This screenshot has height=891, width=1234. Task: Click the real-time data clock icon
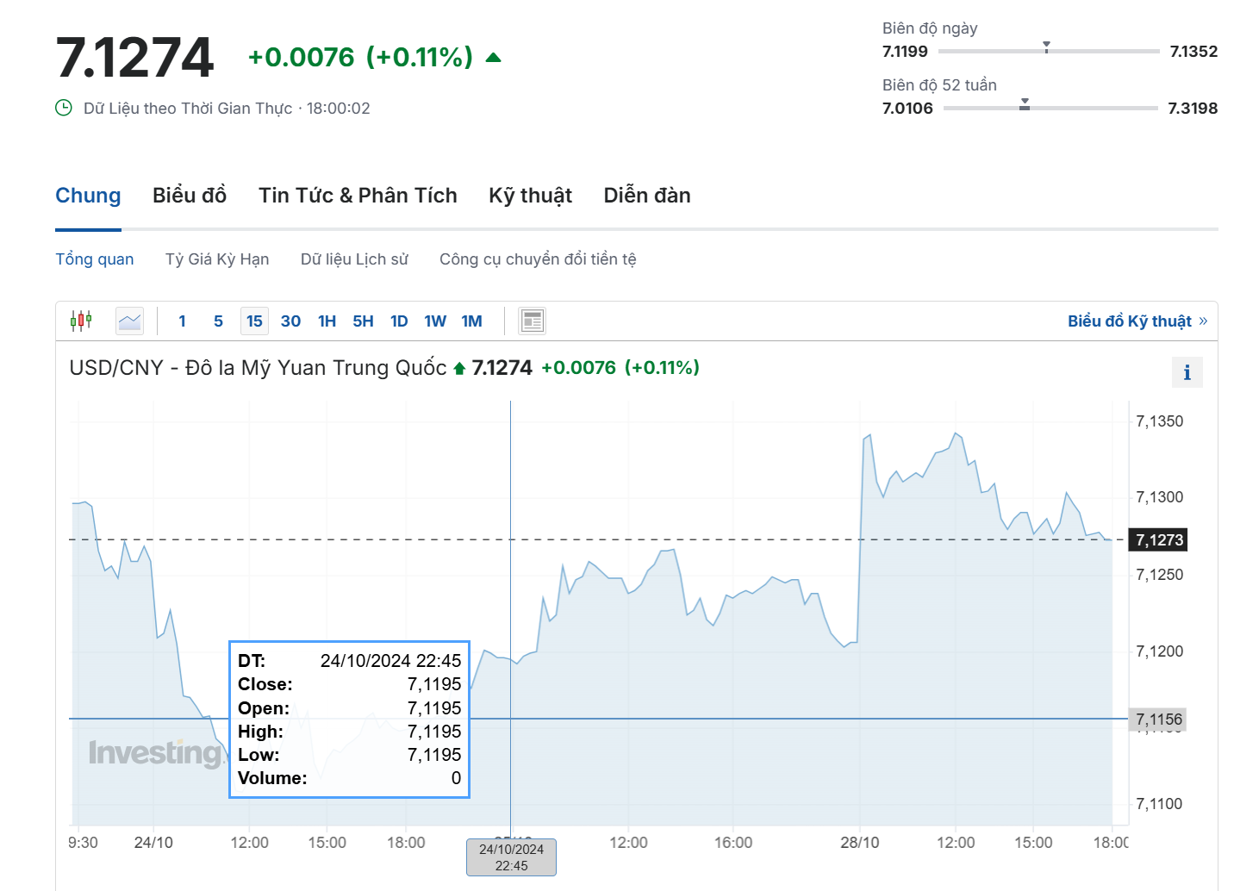[x=64, y=108]
